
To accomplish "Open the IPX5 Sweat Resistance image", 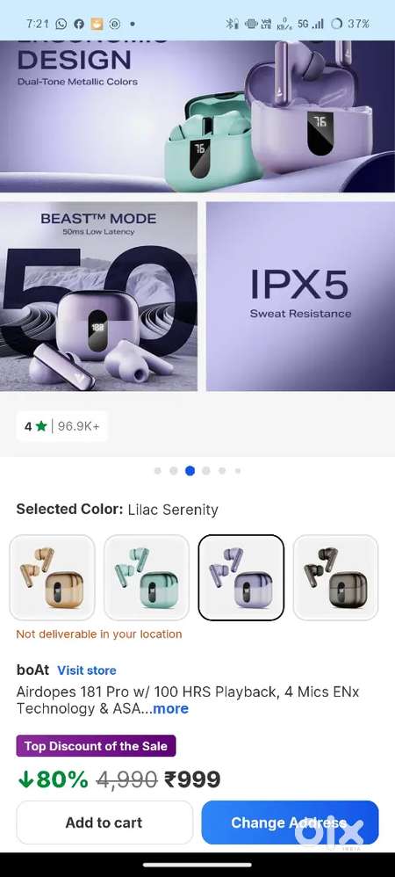I will [x=300, y=296].
